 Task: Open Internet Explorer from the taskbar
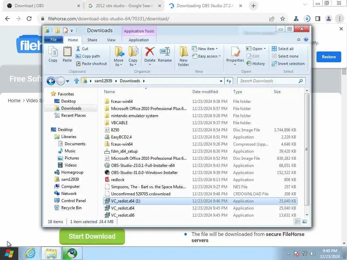coord(30,253)
